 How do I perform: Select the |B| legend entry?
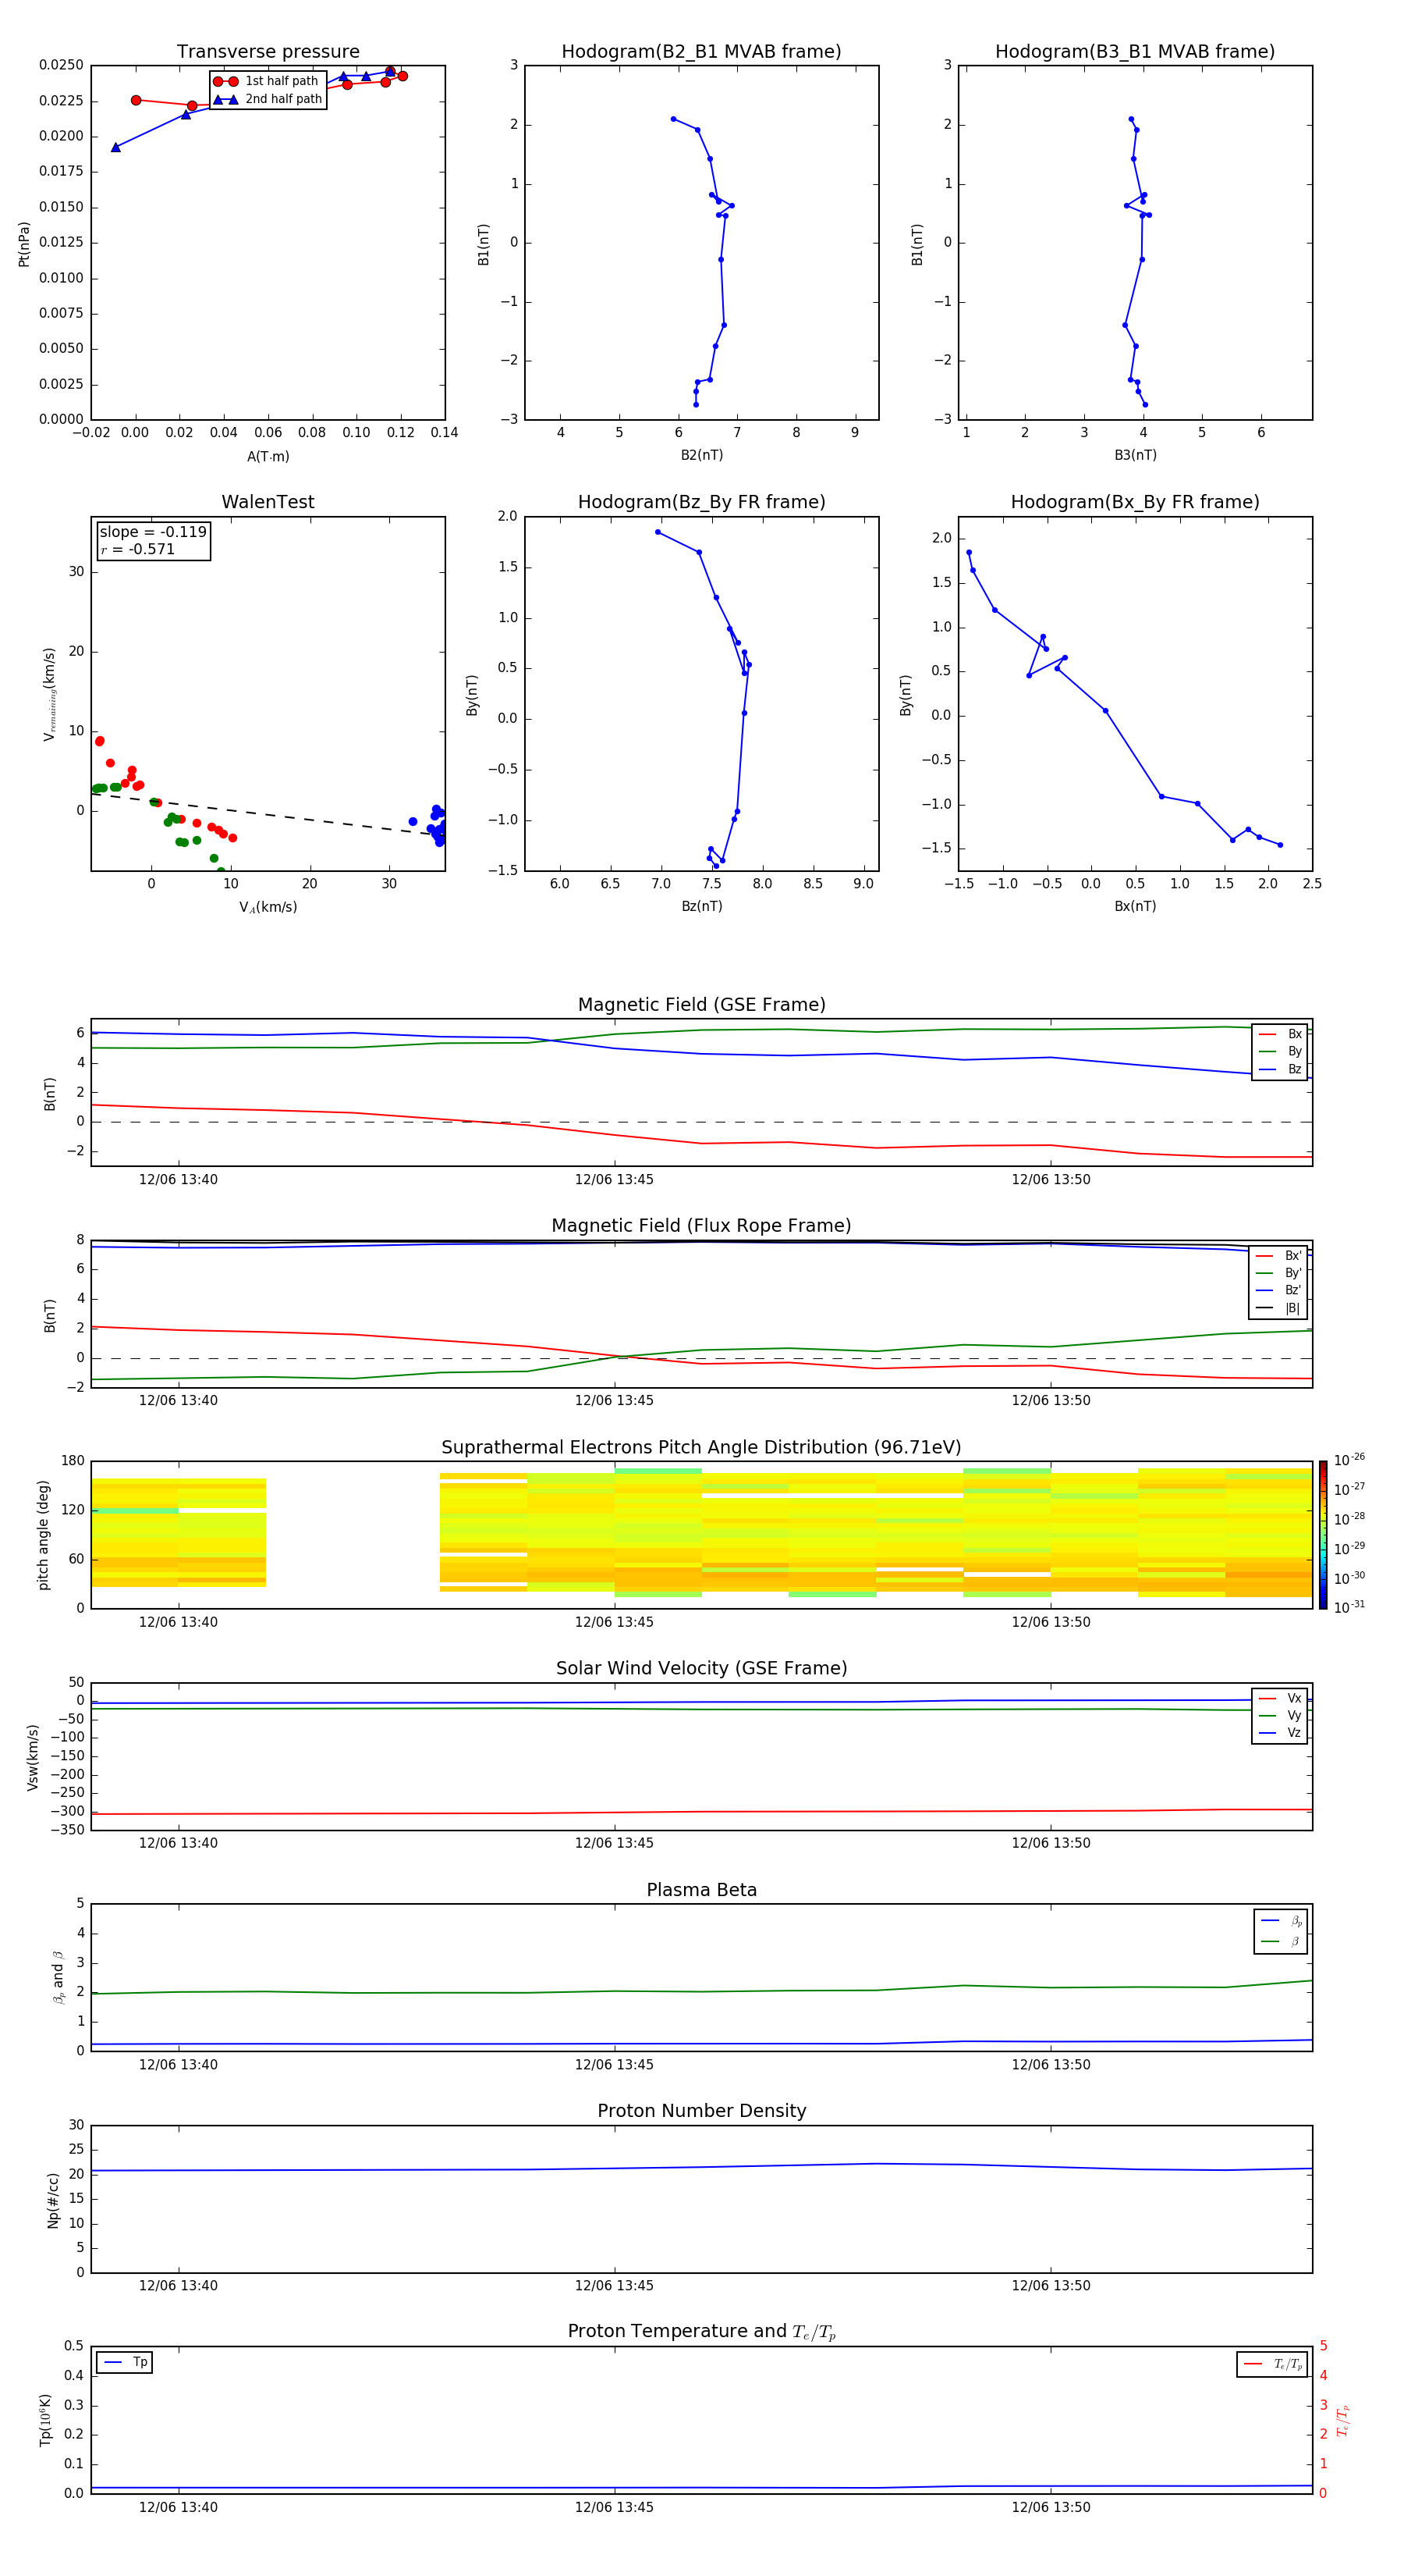[x=1279, y=1308]
